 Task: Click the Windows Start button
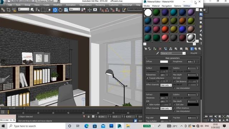tap(3, 126)
